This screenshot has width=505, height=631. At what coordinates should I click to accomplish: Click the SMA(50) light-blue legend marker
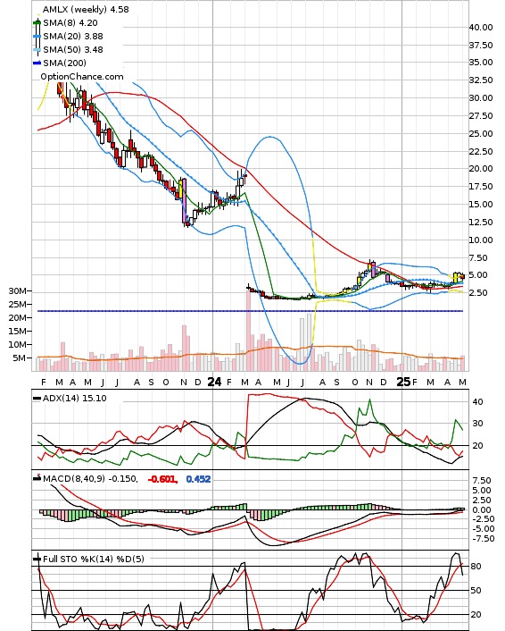coord(37,49)
